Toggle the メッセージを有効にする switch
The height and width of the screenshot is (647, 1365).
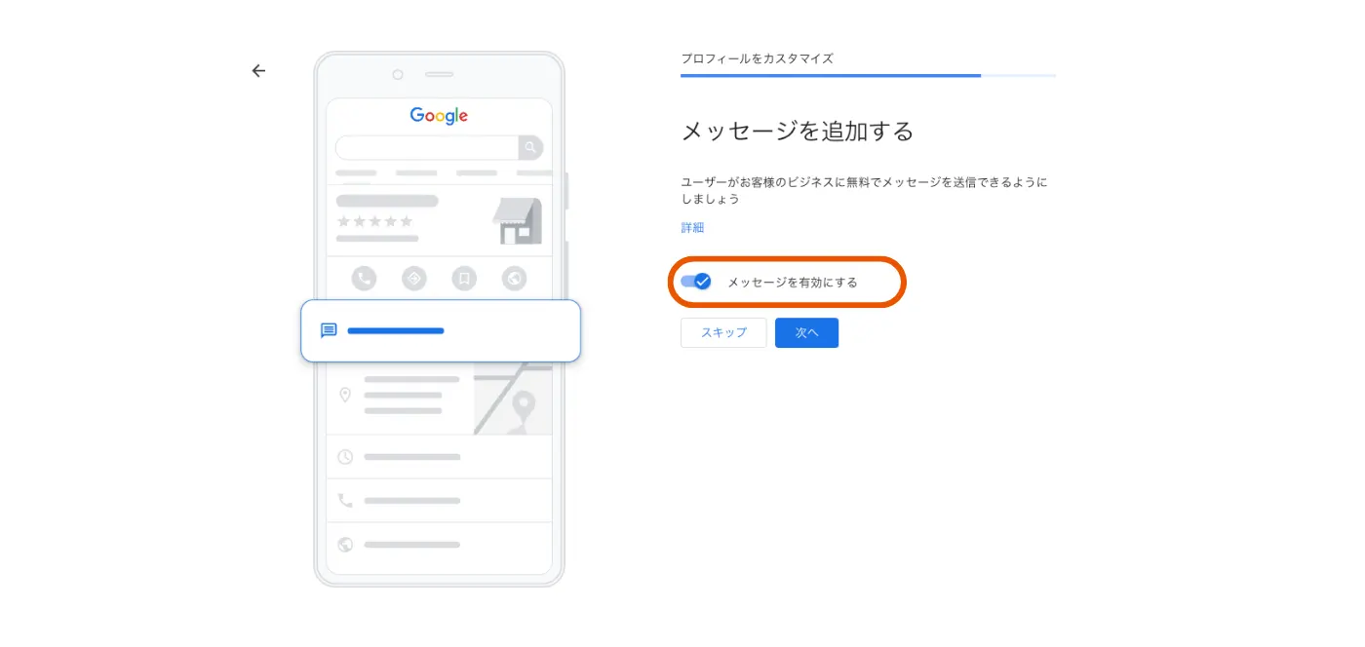coord(696,282)
